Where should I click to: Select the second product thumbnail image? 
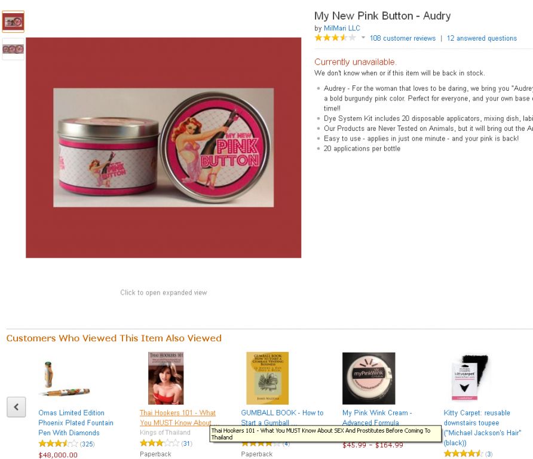point(13,49)
